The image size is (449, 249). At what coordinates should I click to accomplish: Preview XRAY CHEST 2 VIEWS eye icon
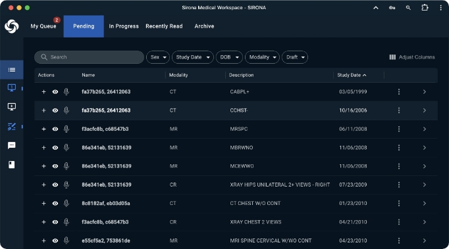click(x=55, y=222)
